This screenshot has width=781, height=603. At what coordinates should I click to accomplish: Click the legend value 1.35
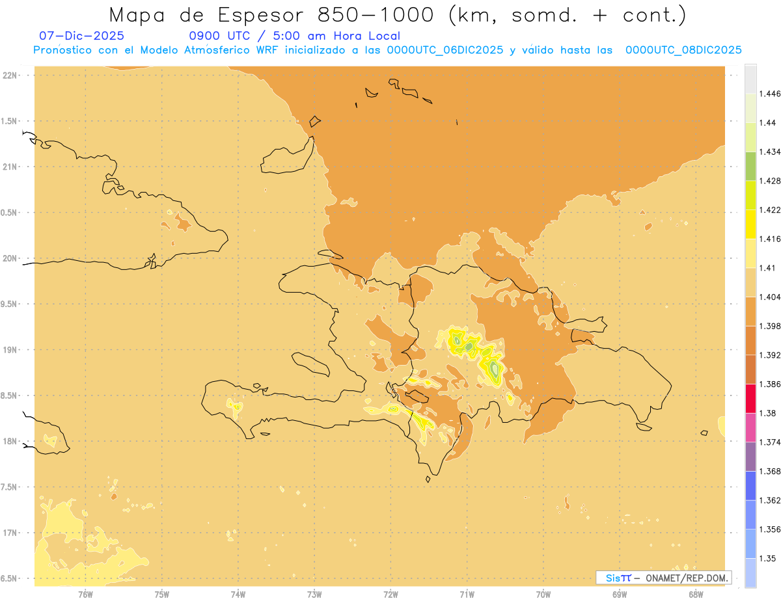[769, 559]
